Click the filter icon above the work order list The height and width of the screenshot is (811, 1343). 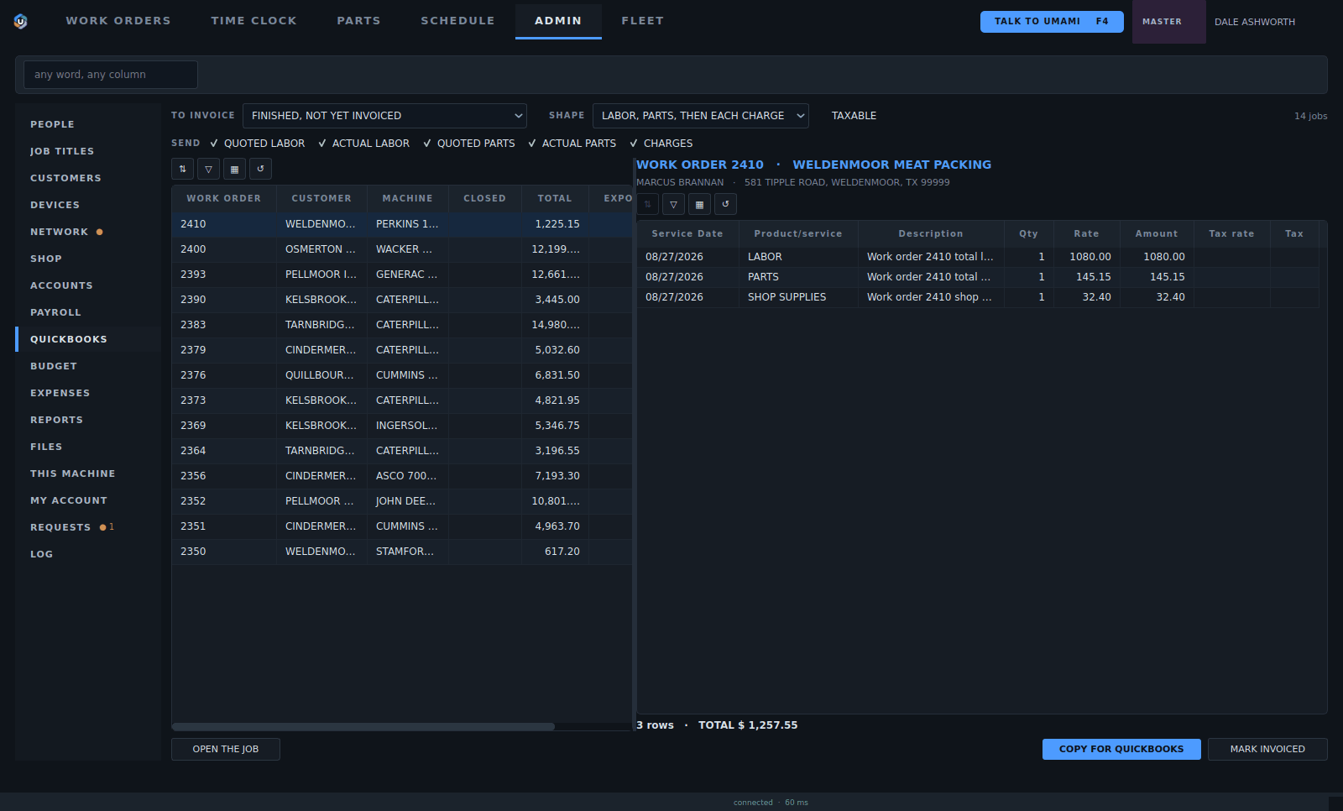(x=208, y=169)
